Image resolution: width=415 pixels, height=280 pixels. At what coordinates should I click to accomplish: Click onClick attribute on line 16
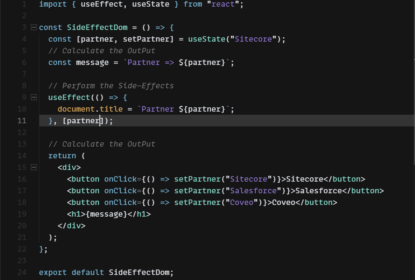coord(120,179)
